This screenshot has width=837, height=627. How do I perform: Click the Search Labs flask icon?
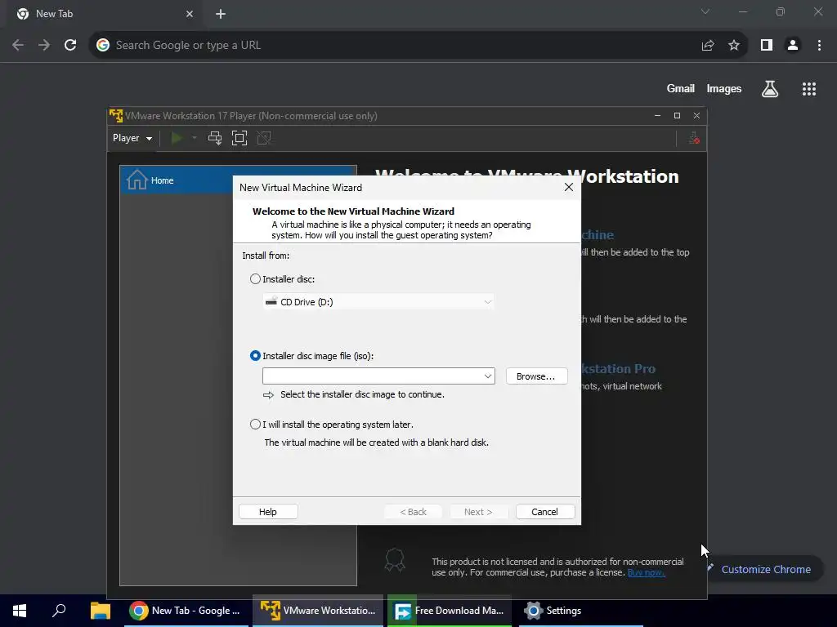[x=770, y=89]
